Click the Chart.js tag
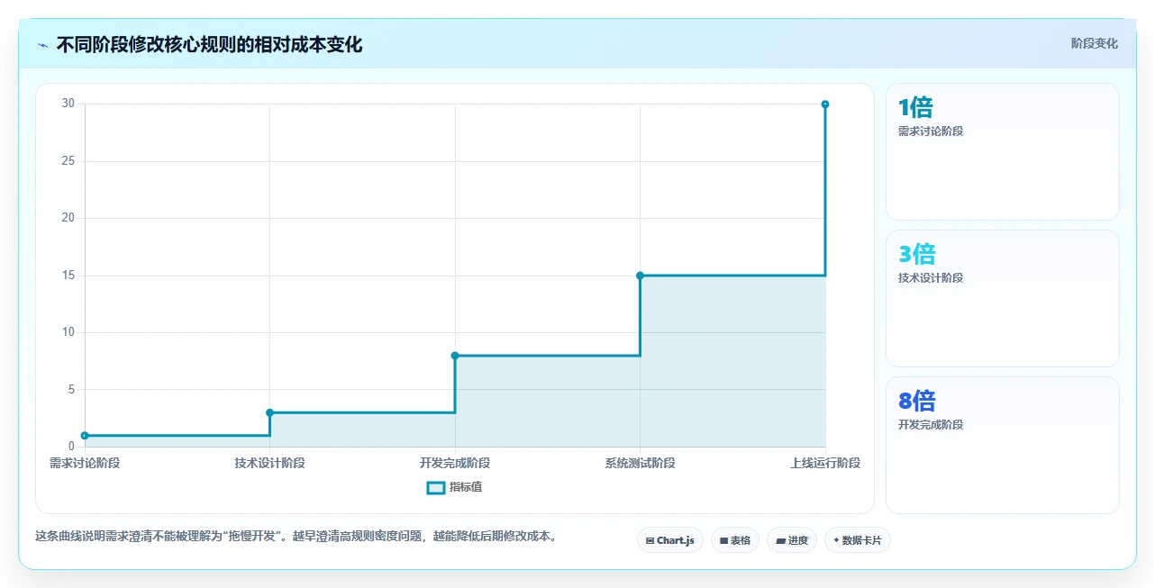This screenshot has width=1155, height=588. click(670, 540)
